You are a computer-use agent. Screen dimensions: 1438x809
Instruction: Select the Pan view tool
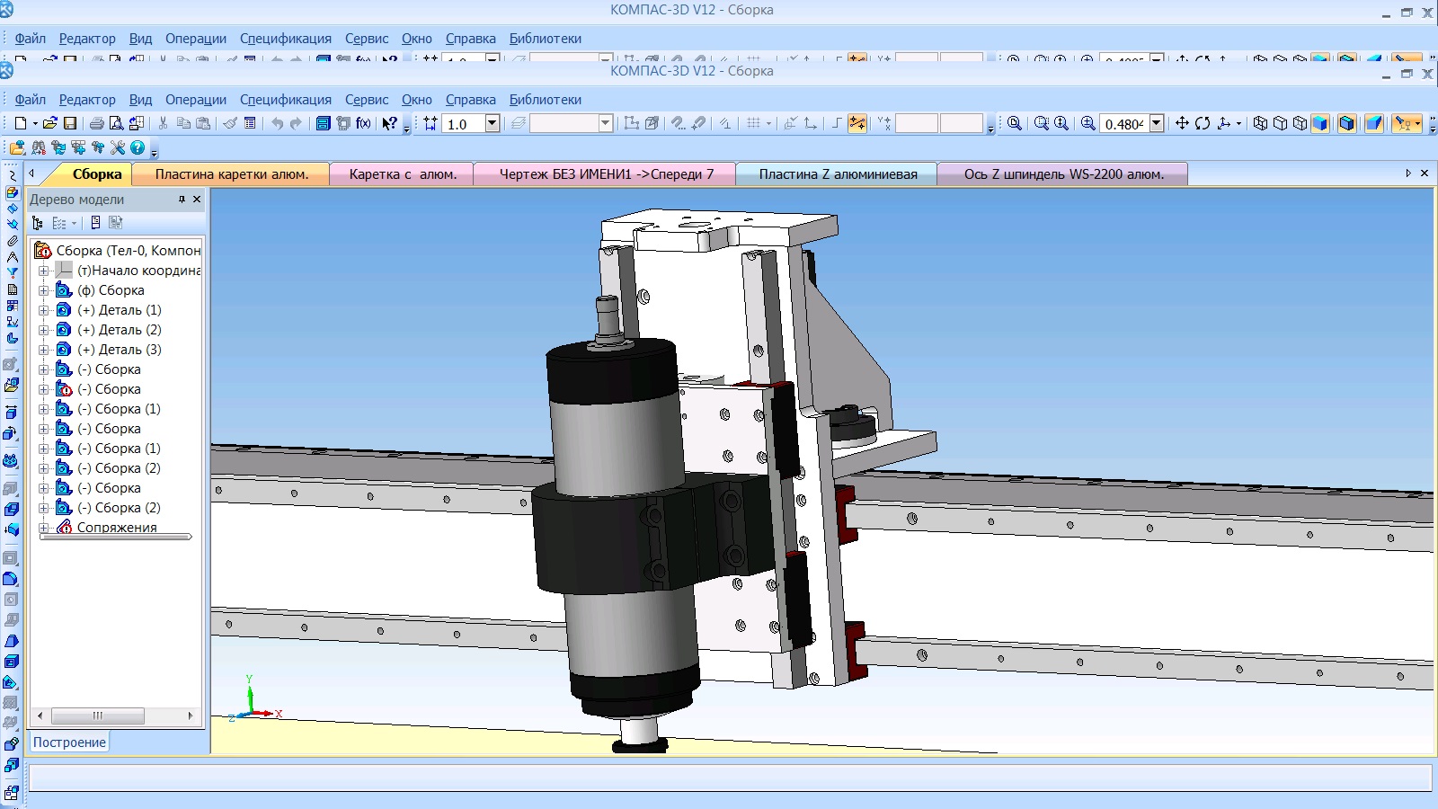coord(1182,123)
